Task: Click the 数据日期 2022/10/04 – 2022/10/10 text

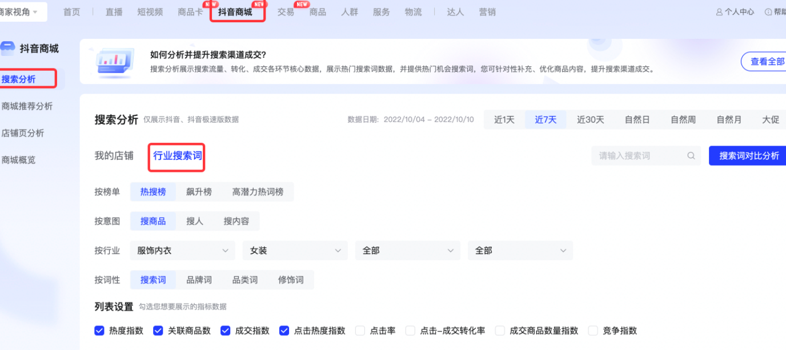Action: [x=411, y=120]
